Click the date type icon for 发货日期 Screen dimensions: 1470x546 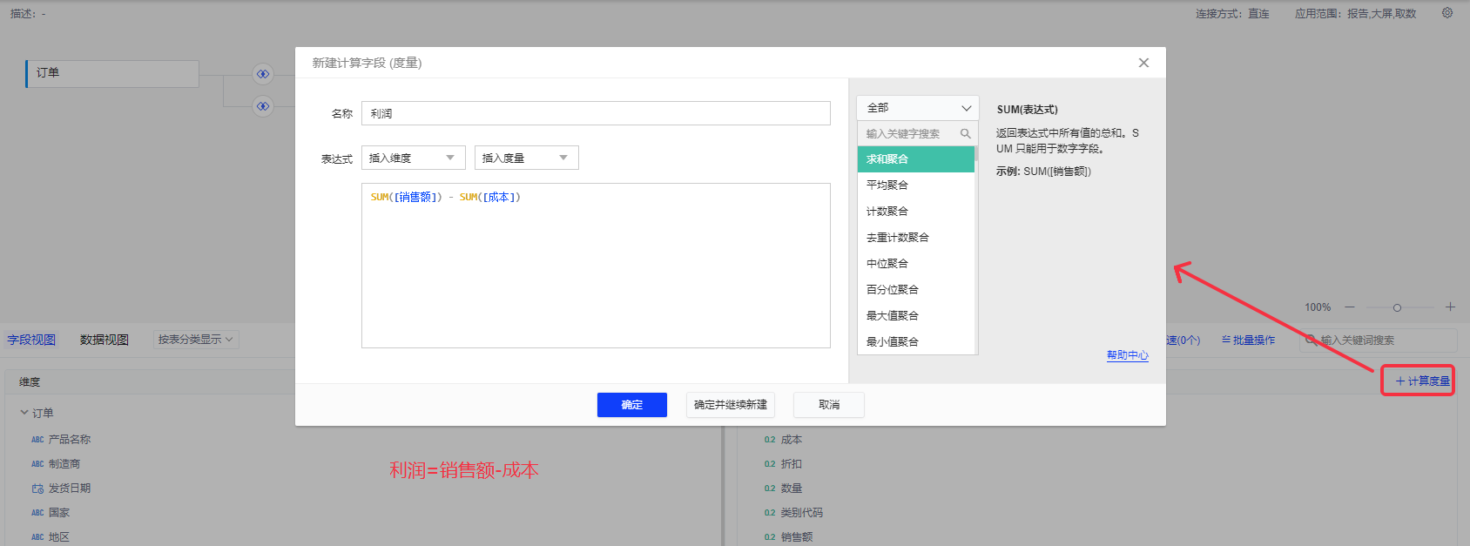[37, 489]
